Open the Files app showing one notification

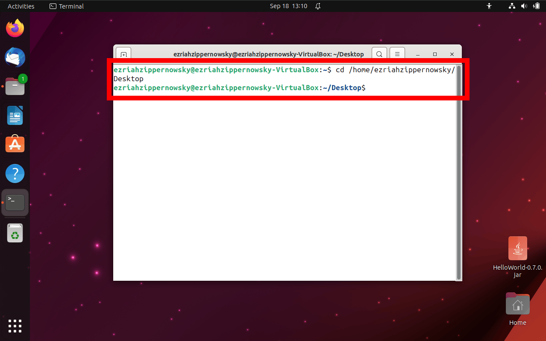[15, 86]
